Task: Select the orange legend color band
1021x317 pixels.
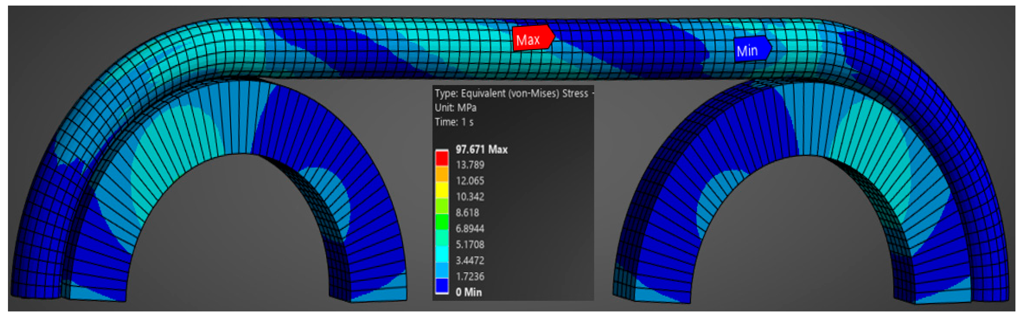Action: (442, 174)
